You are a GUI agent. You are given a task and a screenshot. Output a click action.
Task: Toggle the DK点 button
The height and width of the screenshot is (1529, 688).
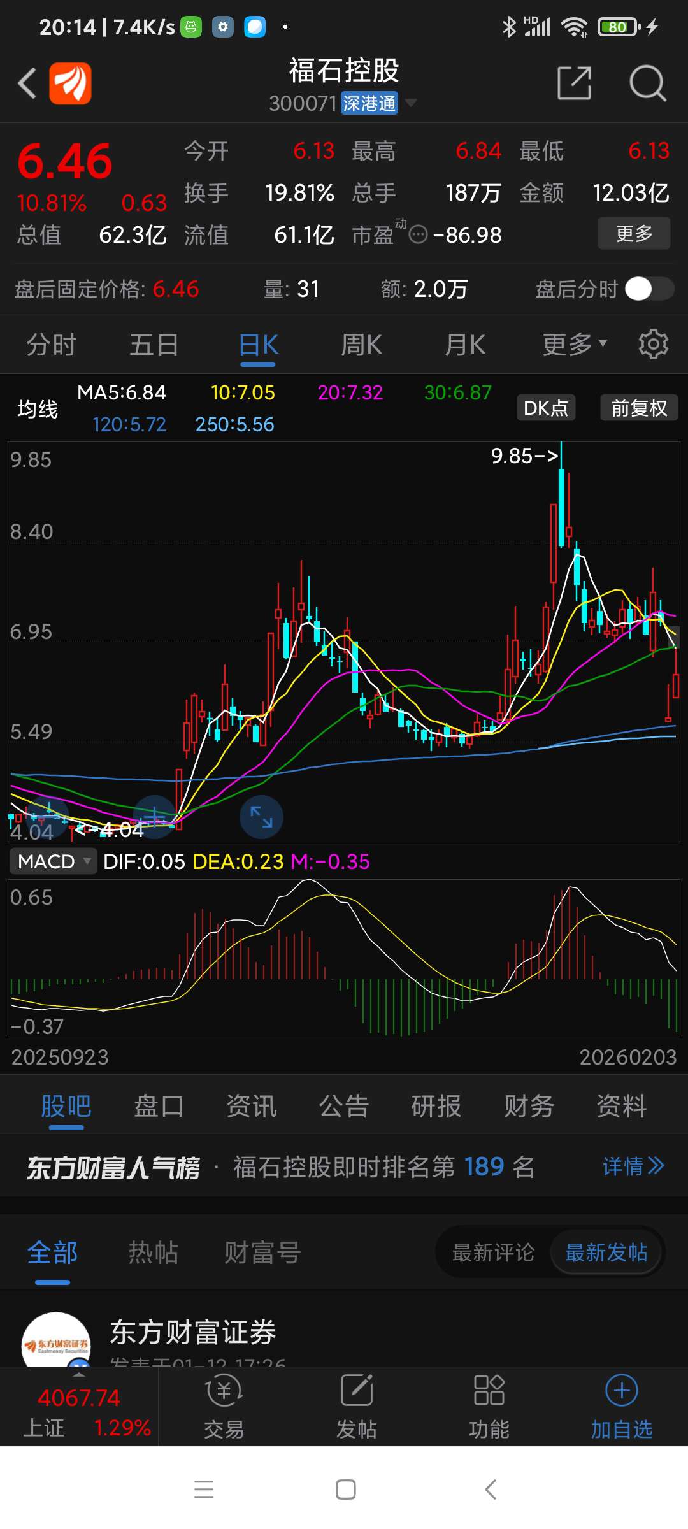coord(546,408)
